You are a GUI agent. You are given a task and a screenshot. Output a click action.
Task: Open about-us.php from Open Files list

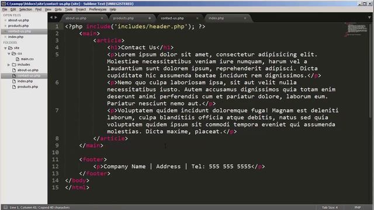18,20
